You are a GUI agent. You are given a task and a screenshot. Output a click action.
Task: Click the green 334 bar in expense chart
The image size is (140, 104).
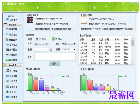(x=84, y=83)
